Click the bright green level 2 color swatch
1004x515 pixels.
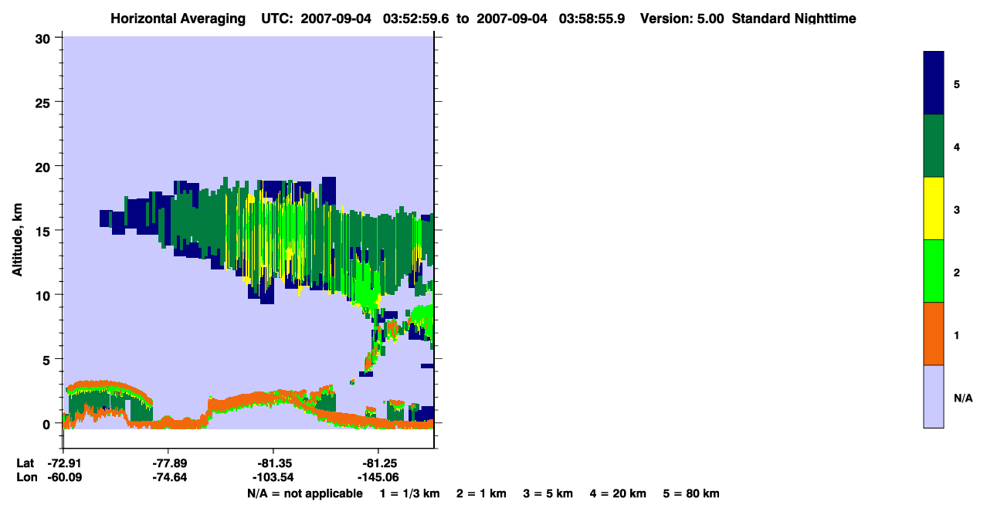click(934, 271)
